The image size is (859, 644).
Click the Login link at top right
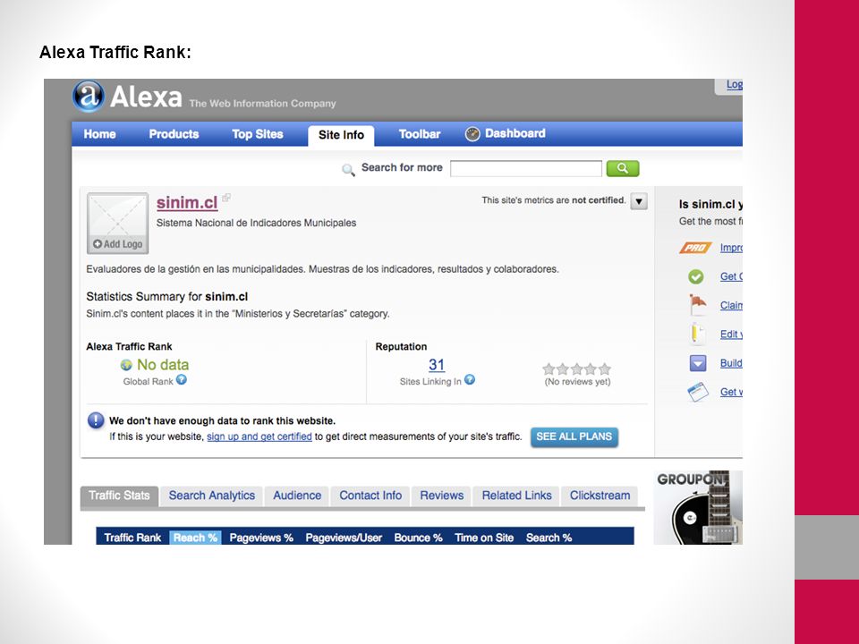coord(734,84)
